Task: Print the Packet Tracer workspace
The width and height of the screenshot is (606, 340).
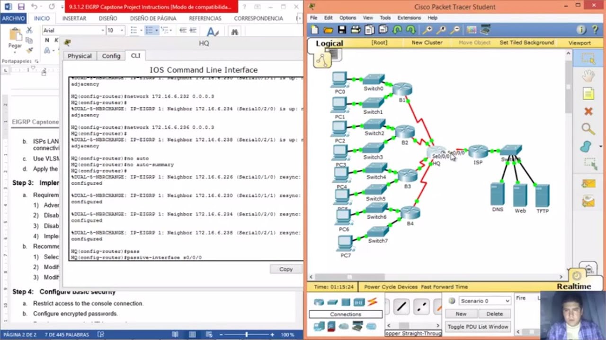Action: point(356,30)
